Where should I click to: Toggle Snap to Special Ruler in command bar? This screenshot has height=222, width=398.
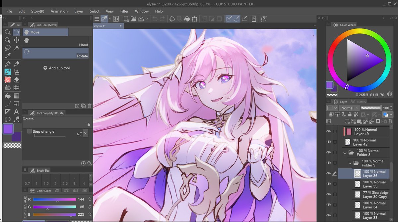pos(236,19)
